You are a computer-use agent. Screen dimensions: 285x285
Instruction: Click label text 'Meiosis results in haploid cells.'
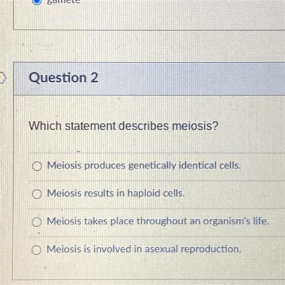click(115, 194)
